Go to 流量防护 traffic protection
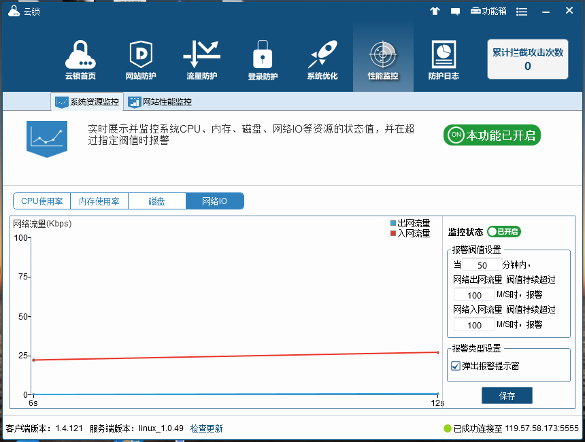This screenshot has width=585, height=442. pos(201,60)
